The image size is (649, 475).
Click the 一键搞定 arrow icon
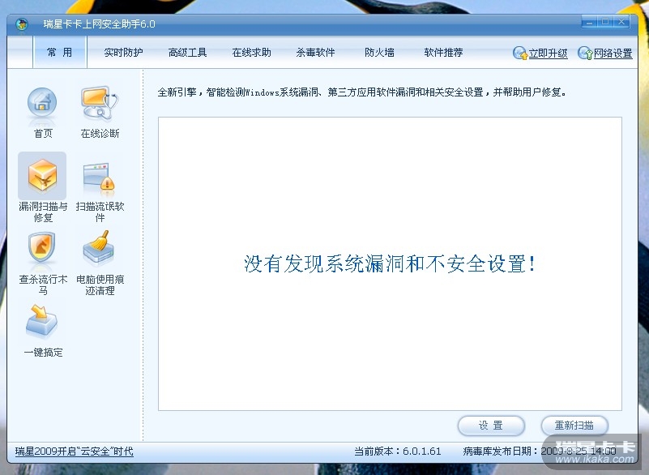tap(41, 320)
